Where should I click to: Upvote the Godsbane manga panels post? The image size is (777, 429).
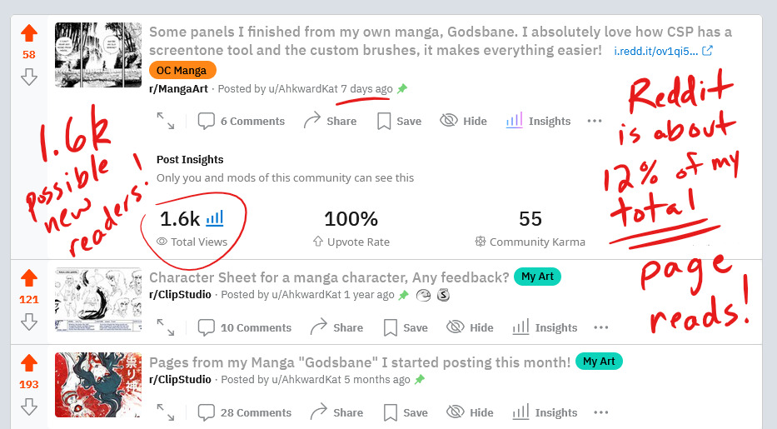[x=29, y=33]
